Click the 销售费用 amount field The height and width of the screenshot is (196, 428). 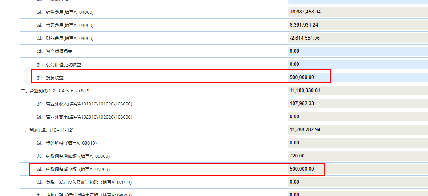pos(358,12)
